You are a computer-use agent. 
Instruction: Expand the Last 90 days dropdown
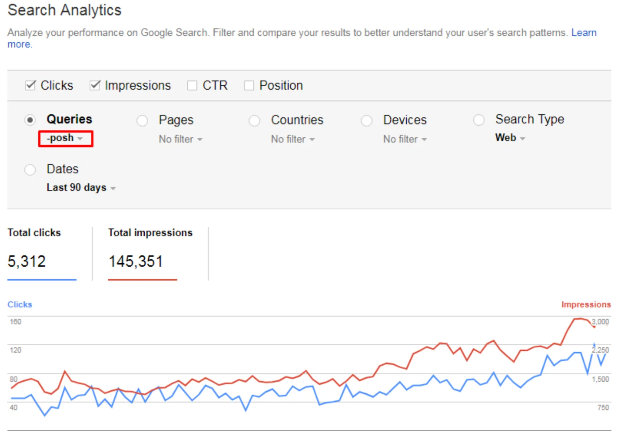point(81,188)
